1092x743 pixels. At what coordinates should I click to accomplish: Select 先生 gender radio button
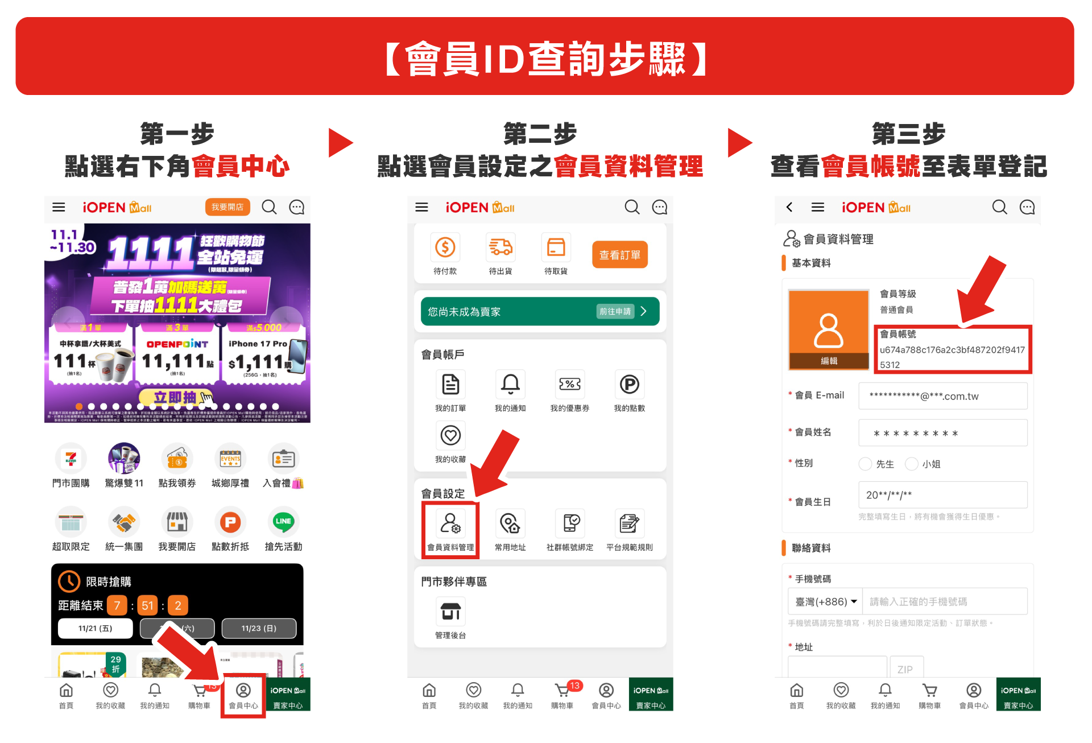click(865, 464)
